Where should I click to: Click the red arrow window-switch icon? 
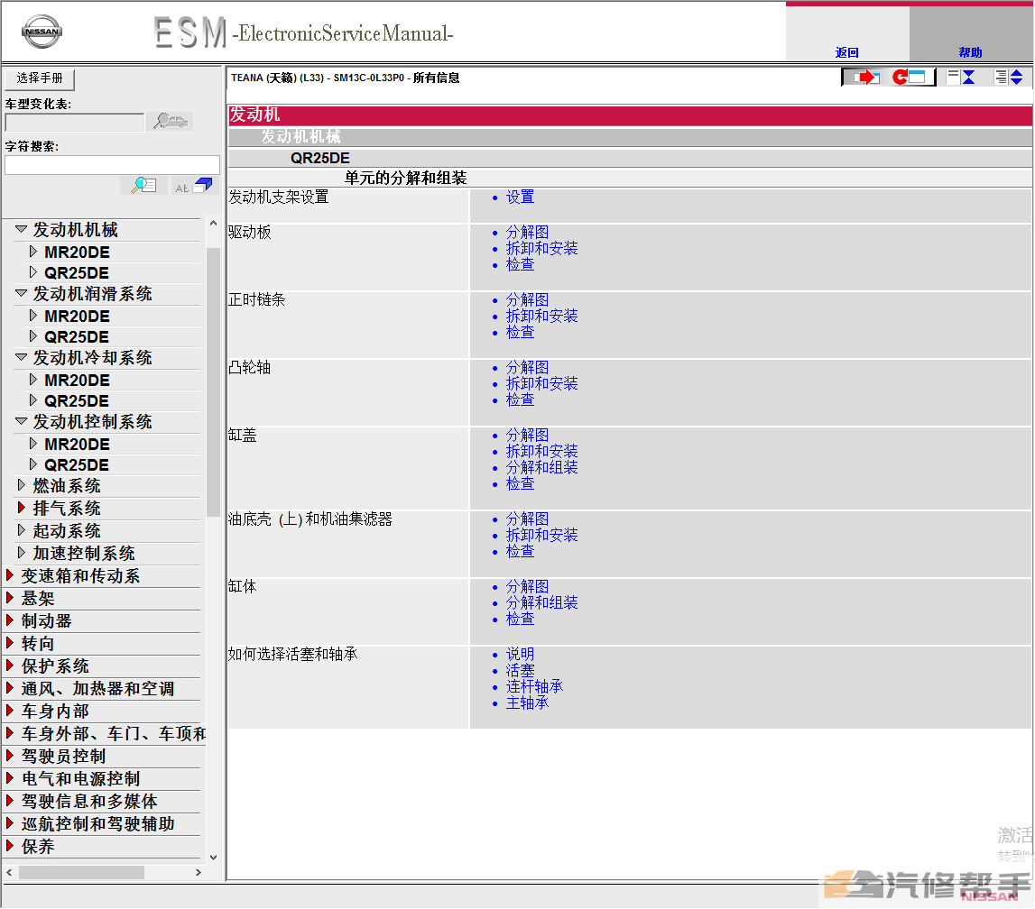[x=865, y=78]
